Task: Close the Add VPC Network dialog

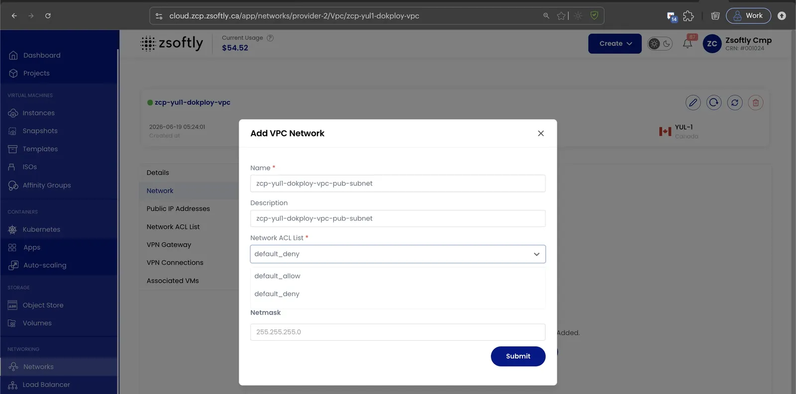Action: pyautogui.click(x=541, y=133)
